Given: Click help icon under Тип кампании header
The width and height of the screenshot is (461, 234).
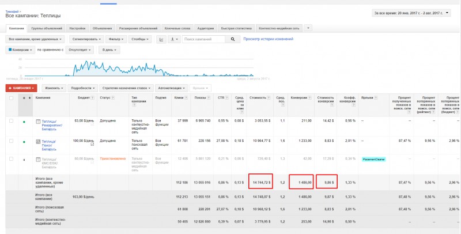Looking at the screenshot, I should 134,105.
